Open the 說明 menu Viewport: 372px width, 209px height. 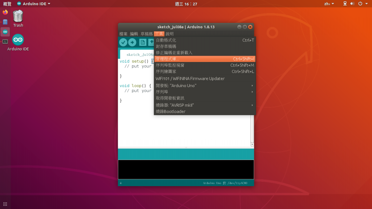coord(170,34)
